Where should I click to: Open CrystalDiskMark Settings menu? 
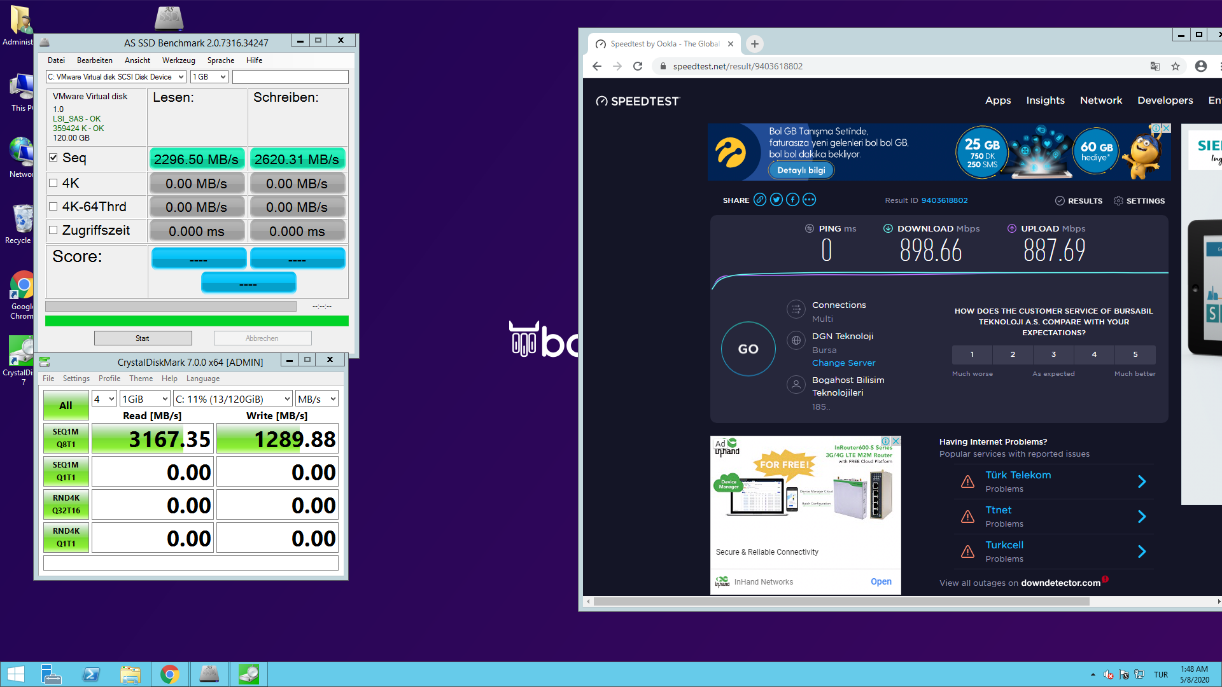coord(76,378)
